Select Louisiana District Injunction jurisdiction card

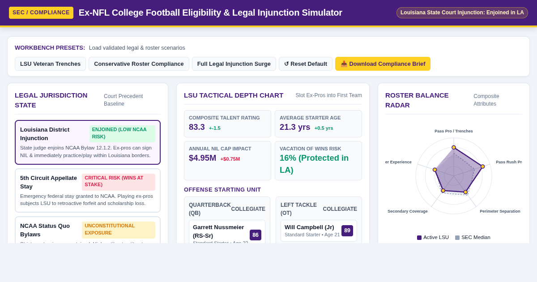88,142
